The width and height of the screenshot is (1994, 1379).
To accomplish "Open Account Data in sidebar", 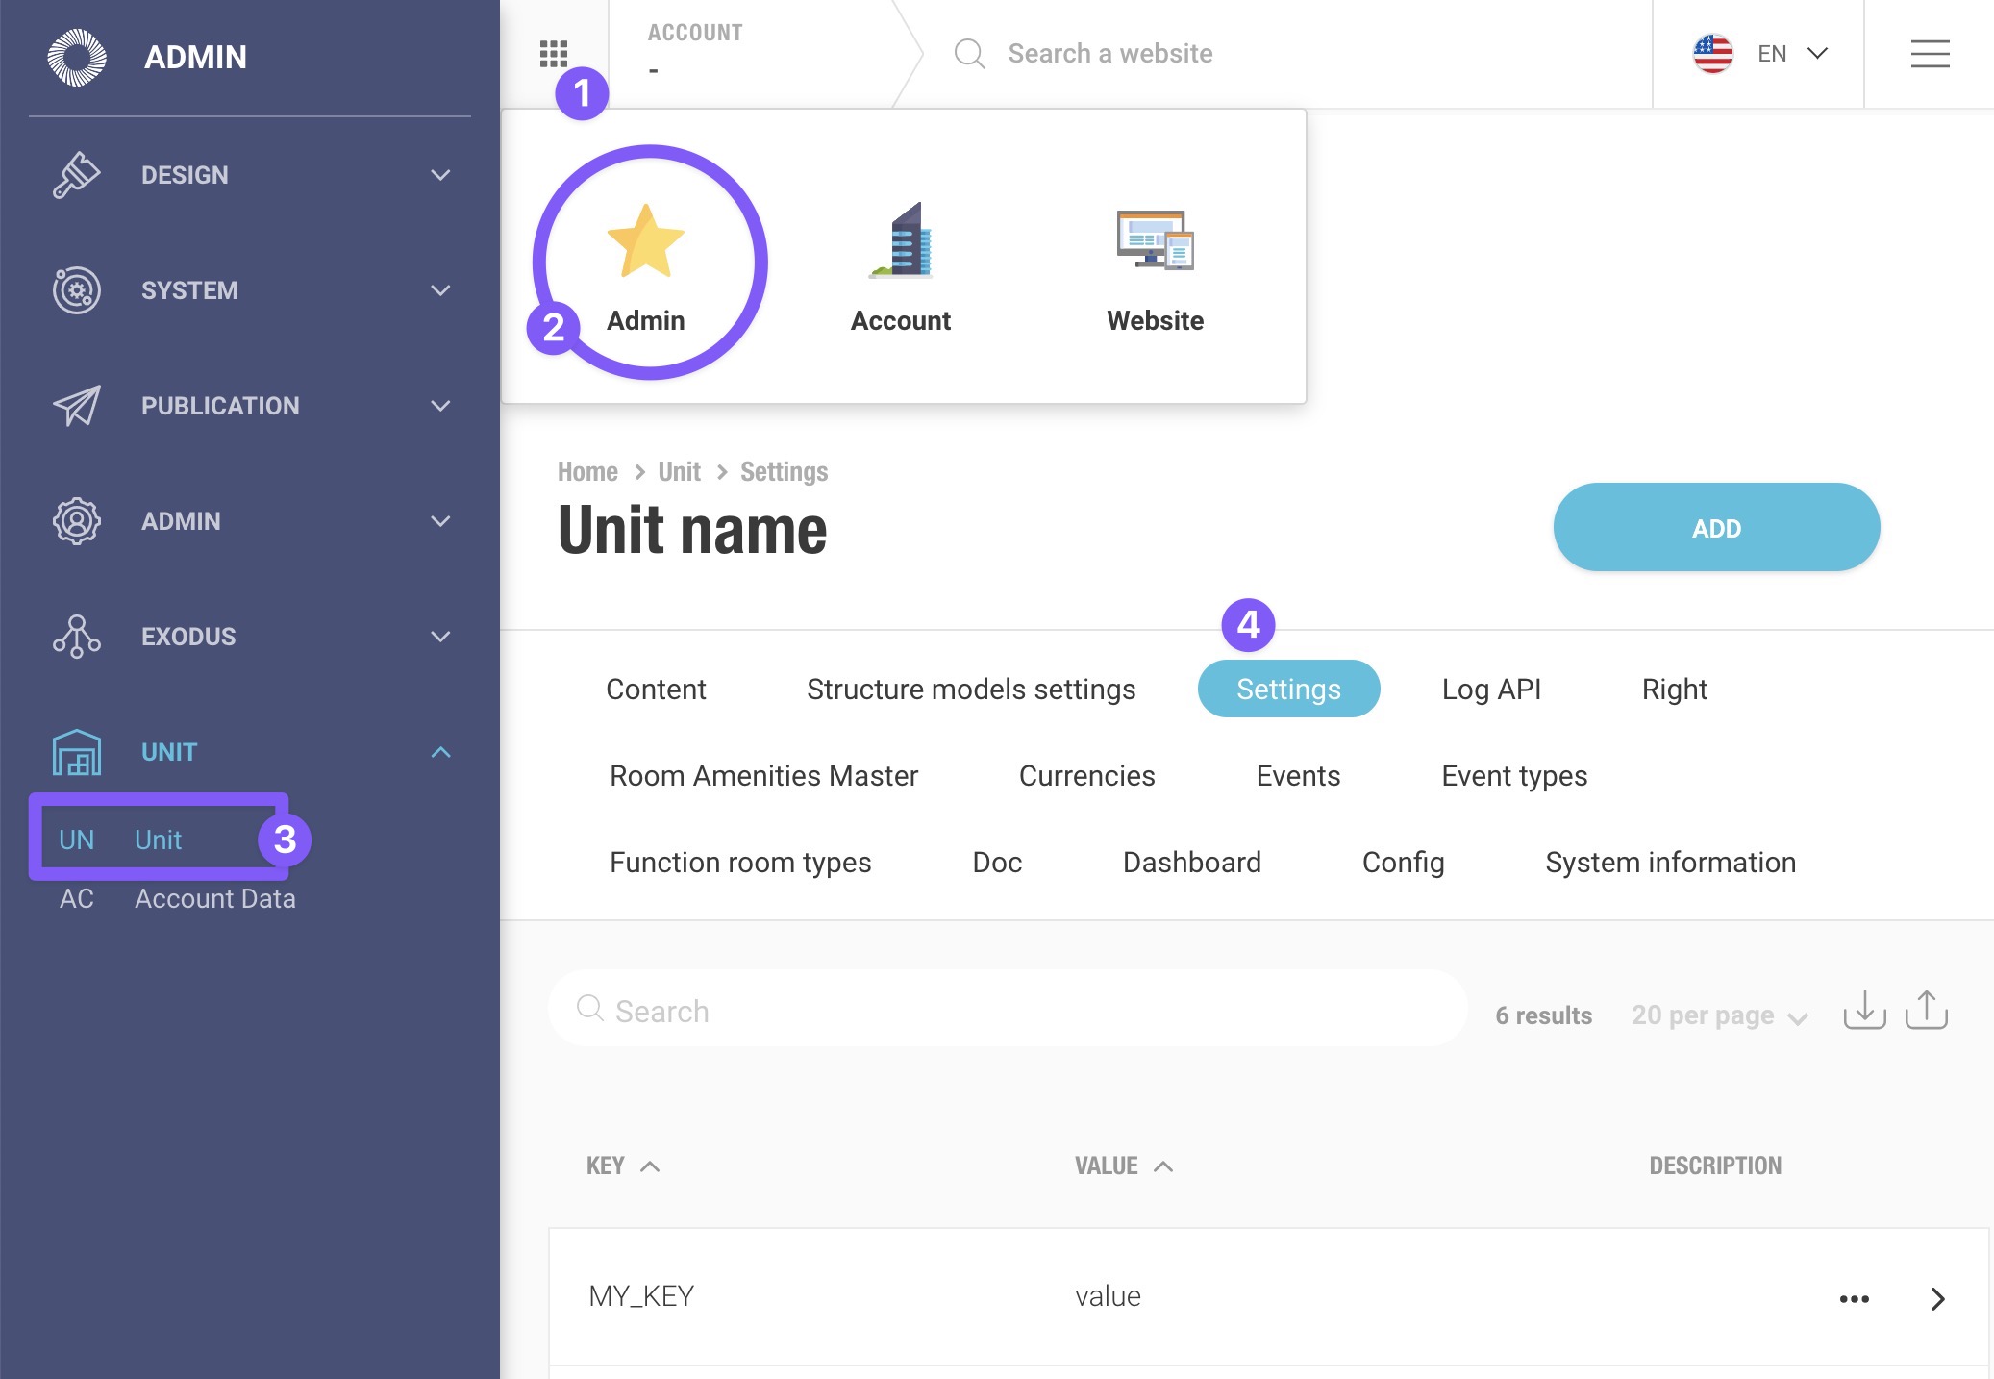I will 214,898.
